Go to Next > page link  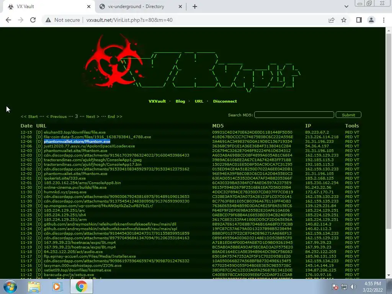[93, 116]
